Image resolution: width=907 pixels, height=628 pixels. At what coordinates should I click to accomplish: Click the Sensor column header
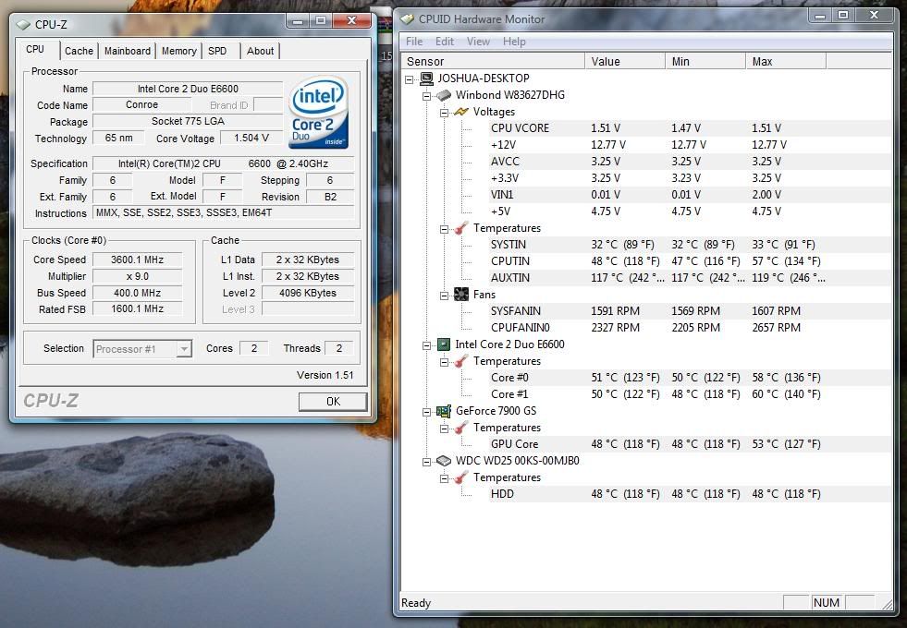coord(493,61)
